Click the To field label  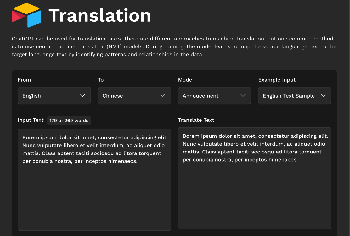pyautogui.click(x=101, y=80)
